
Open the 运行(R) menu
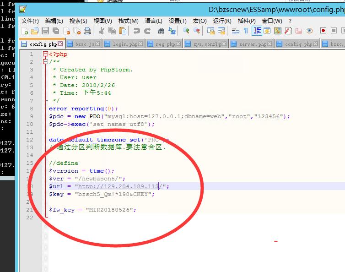point(222,21)
